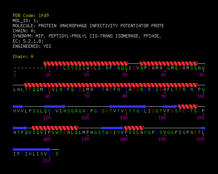The image size is (218, 174).
Task: Click residue number label 180
Action: click(124, 139)
